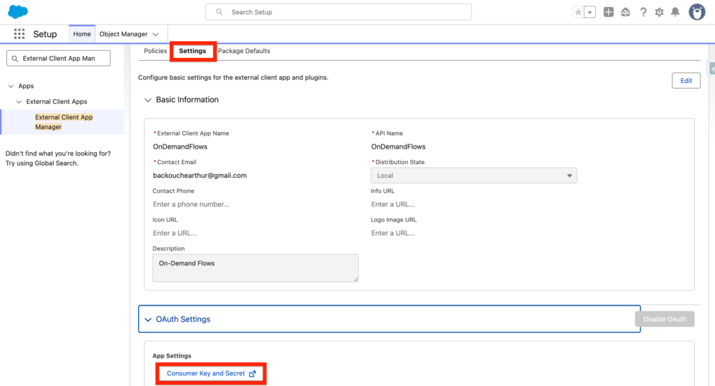Collapse the OAuth Settings section
The height and width of the screenshot is (386, 715).
pos(147,319)
